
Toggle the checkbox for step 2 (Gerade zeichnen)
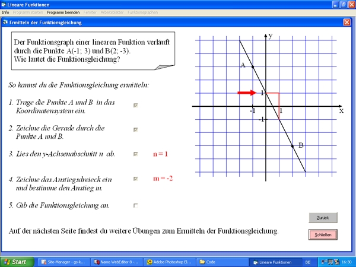(136, 129)
